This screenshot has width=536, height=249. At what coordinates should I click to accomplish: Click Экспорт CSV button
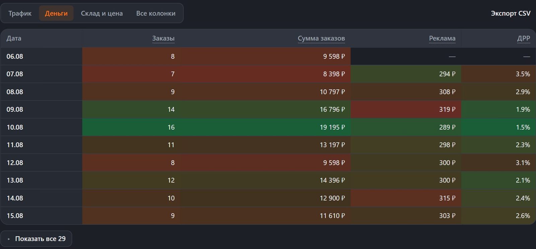pos(511,13)
